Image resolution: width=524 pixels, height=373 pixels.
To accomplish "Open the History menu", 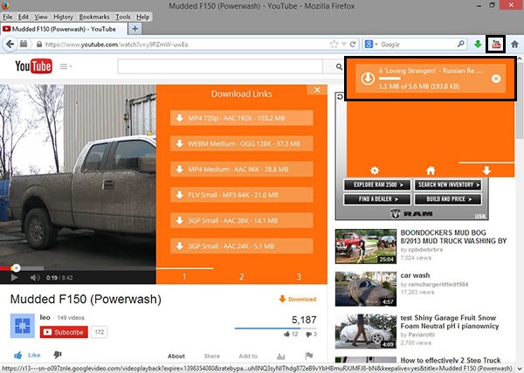I will [63, 17].
